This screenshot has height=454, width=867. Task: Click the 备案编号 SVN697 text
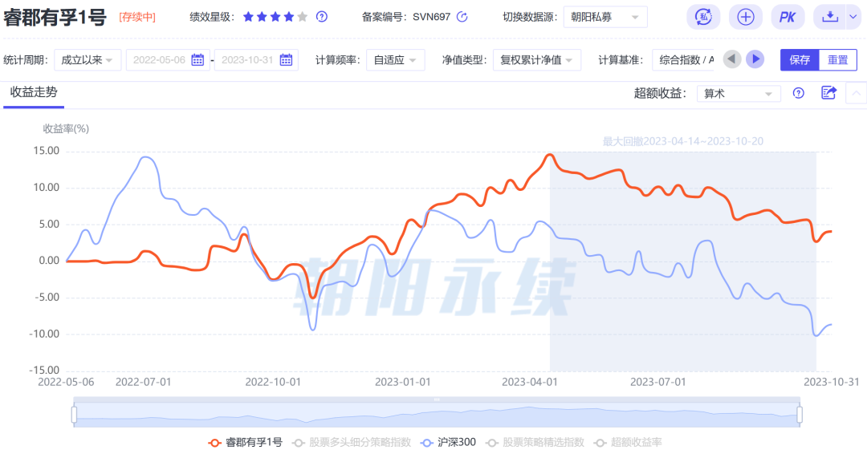coord(406,17)
